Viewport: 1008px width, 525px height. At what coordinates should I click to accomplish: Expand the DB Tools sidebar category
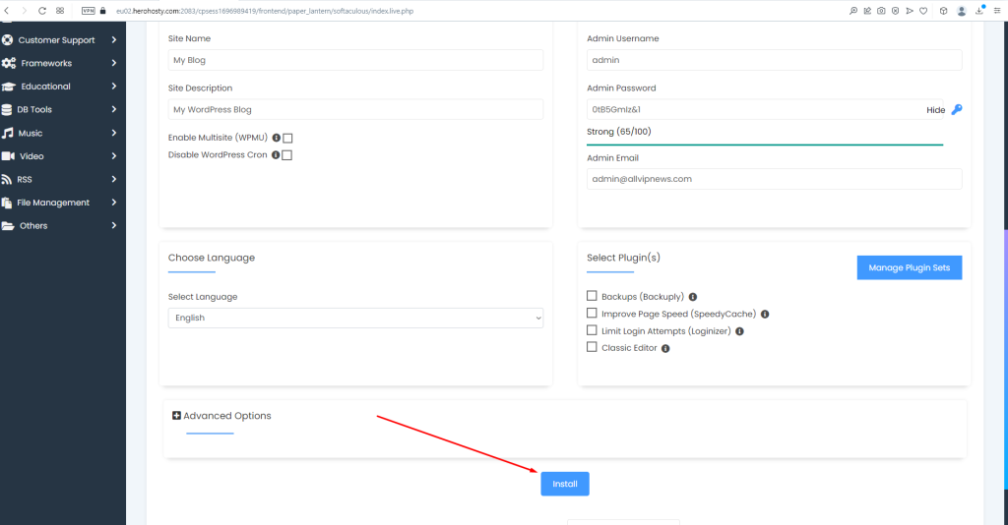[59, 109]
